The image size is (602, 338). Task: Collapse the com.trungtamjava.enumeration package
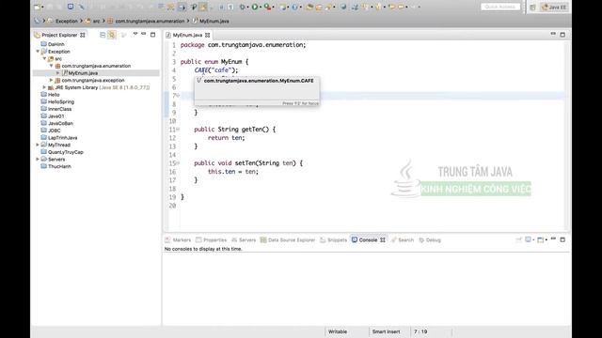(51, 66)
